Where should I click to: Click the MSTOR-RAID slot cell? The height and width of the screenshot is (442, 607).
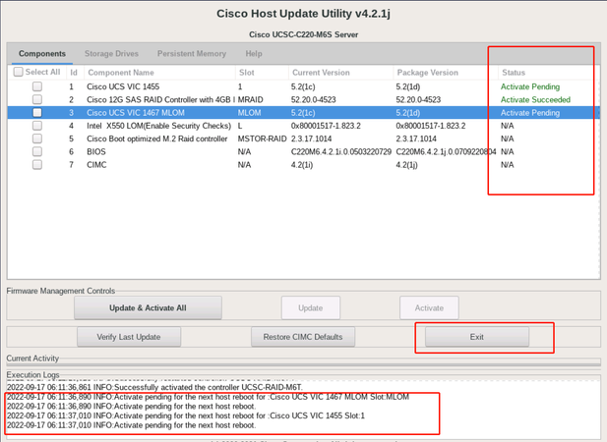tap(262, 138)
